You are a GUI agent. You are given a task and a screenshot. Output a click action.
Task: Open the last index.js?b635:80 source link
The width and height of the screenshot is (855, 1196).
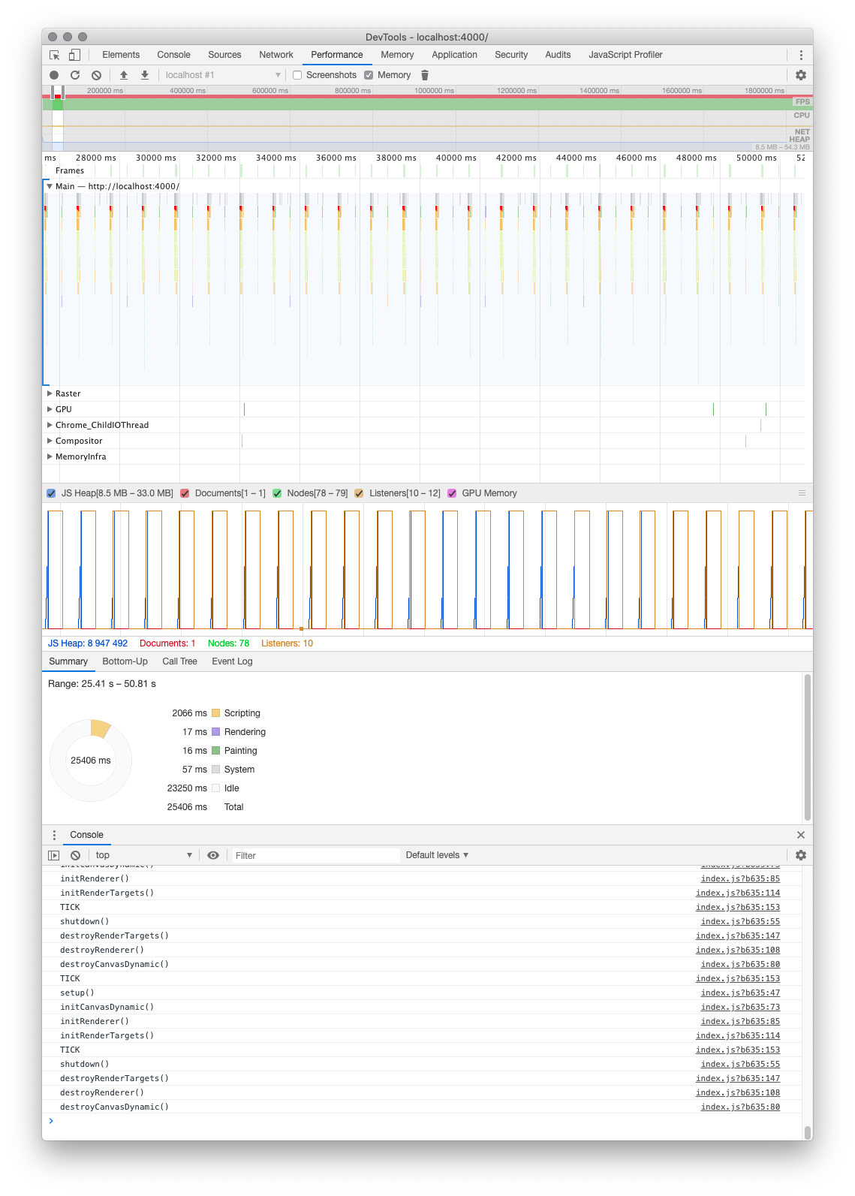740,1107
